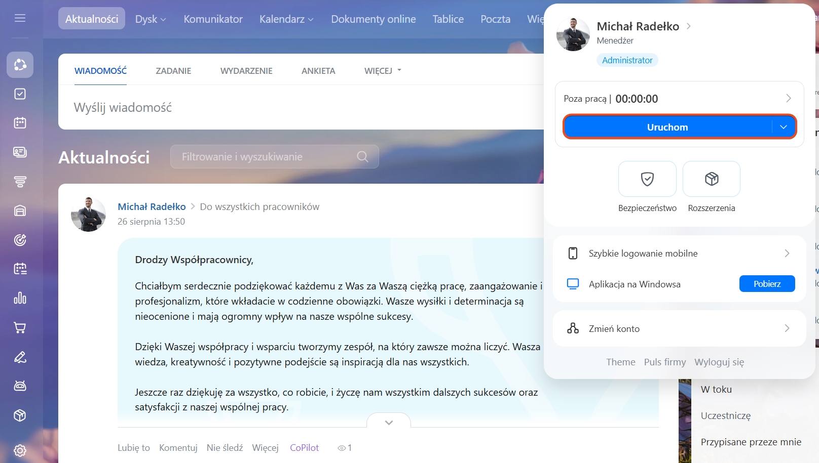Expand the full post with the down chevron

pos(389,423)
